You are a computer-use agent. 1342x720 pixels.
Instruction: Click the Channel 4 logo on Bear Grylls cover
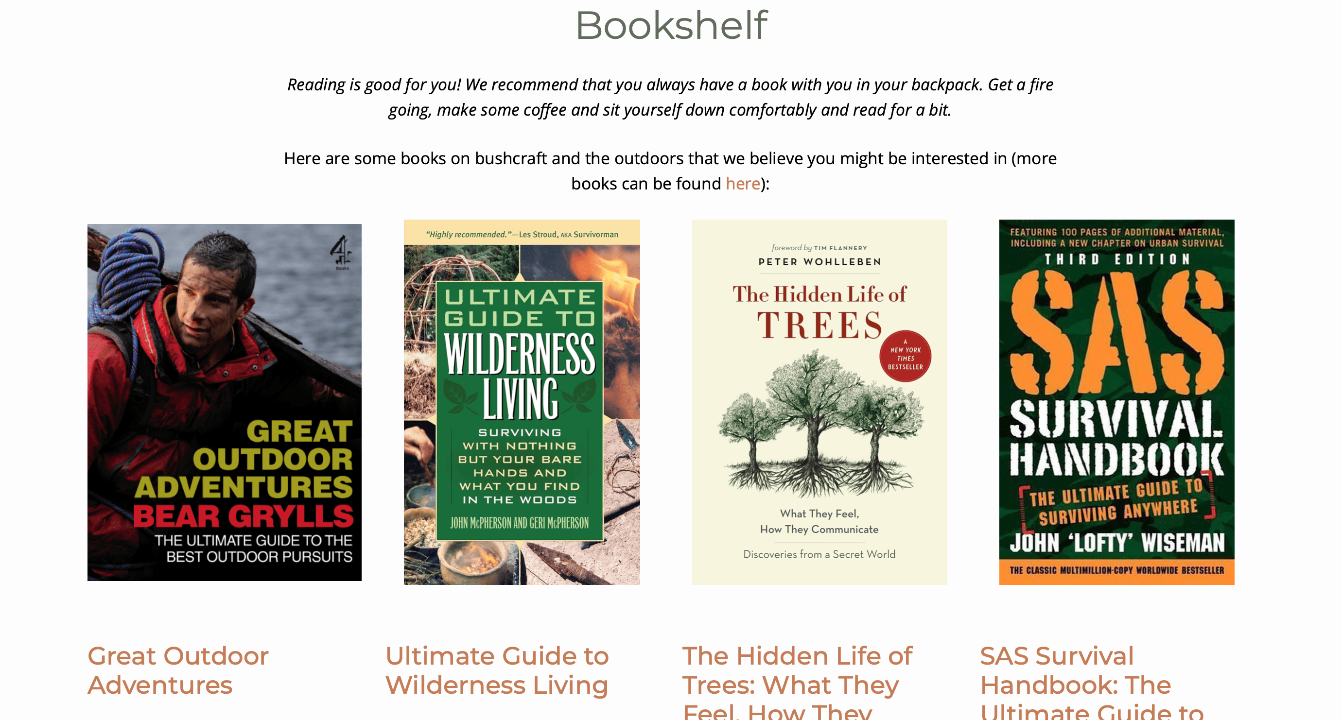[x=341, y=253]
